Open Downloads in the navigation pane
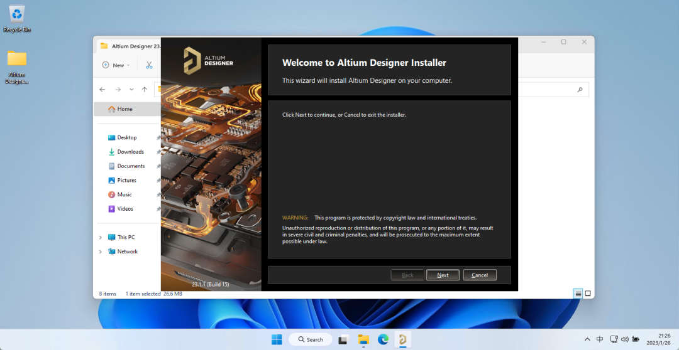This screenshot has height=350, width=679. point(130,152)
